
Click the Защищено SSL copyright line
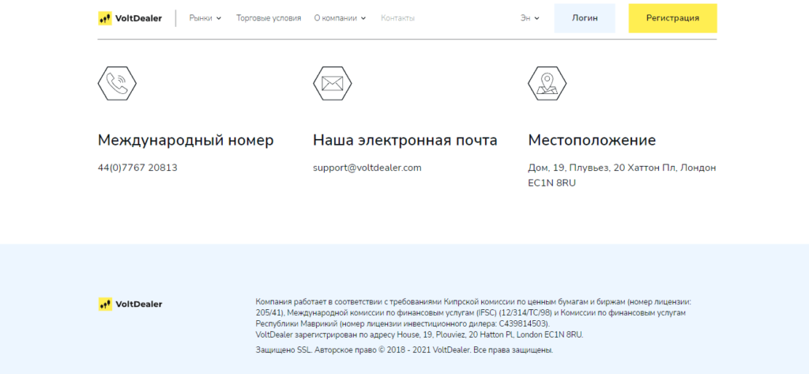tap(404, 350)
